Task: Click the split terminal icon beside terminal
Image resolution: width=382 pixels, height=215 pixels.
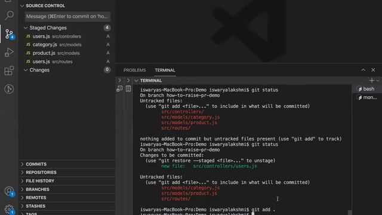Action: 119,89
